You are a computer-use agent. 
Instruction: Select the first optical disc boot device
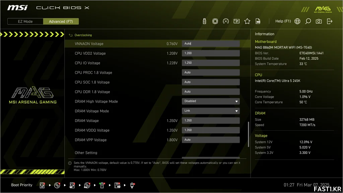coord(57,185)
